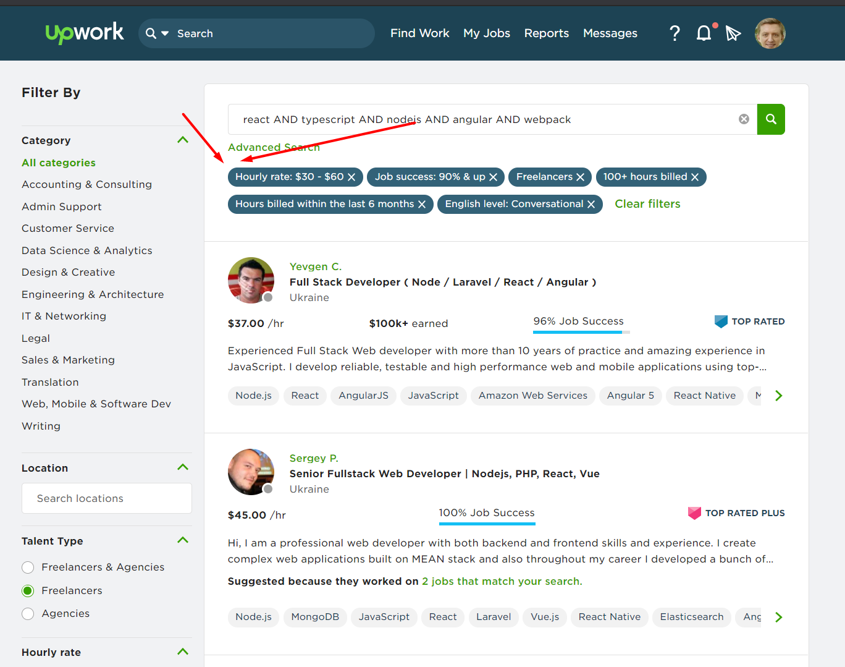This screenshot has height=667, width=845.
Task: Open Advanced Search
Action: pos(274,147)
